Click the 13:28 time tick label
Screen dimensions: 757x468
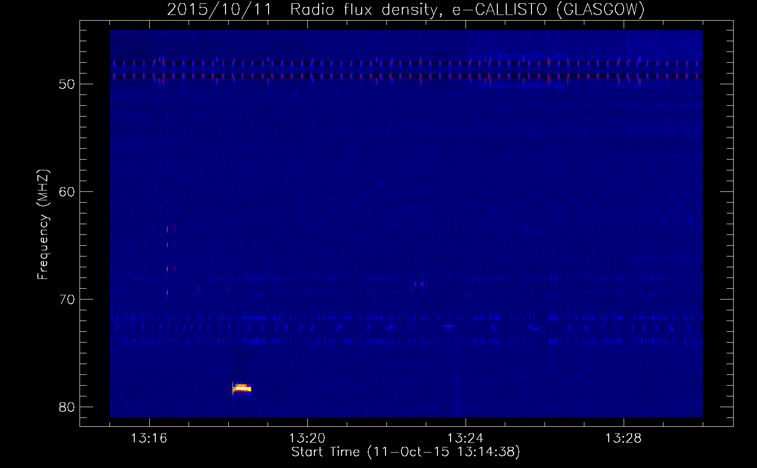click(x=623, y=439)
